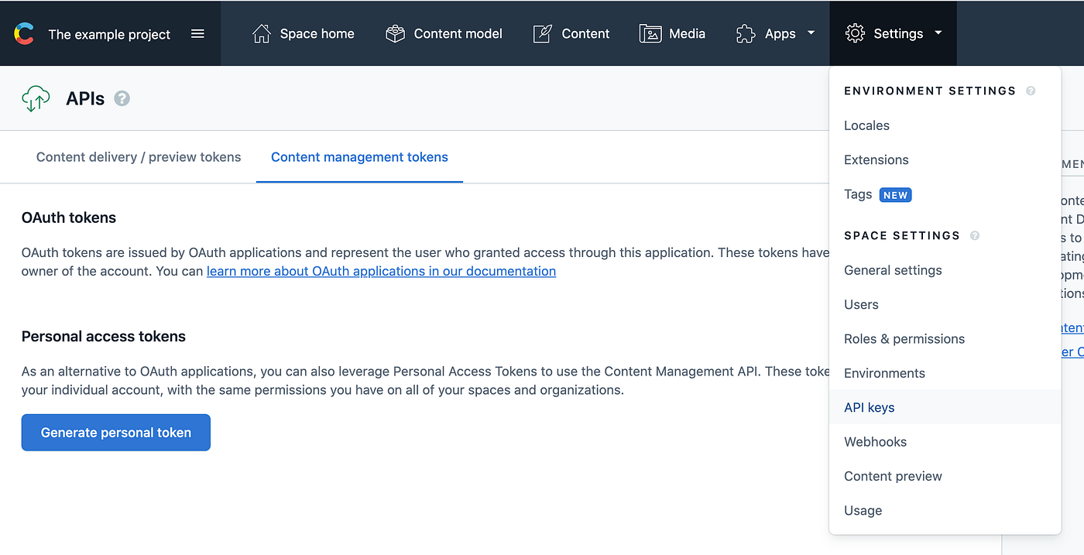This screenshot has width=1084, height=555.
Task: Choose API keys from Settings menu
Action: pos(945,407)
